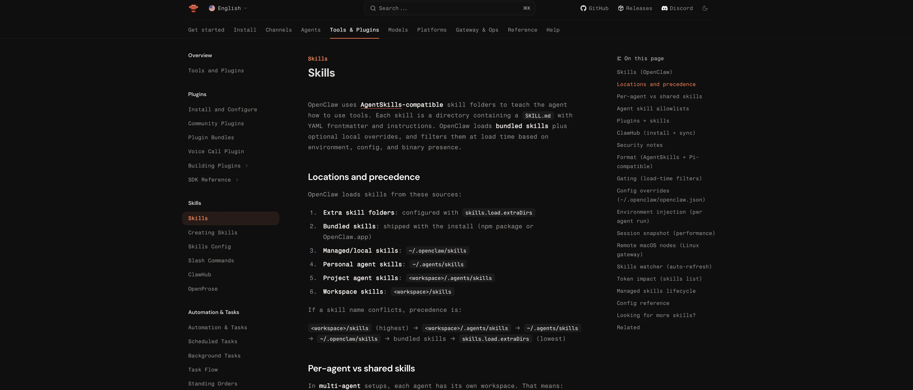Jump to Config overrides section
The image size is (913, 390).
pos(661,195)
